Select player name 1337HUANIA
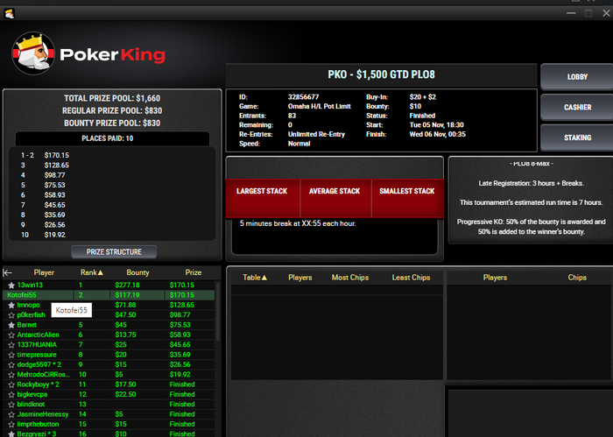Image resolution: width=613 pixels, height=437 pixels. point(37,345)
